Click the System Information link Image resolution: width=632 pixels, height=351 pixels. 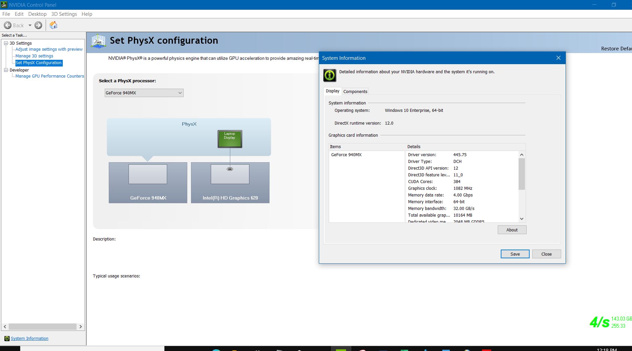pos(30,339)
